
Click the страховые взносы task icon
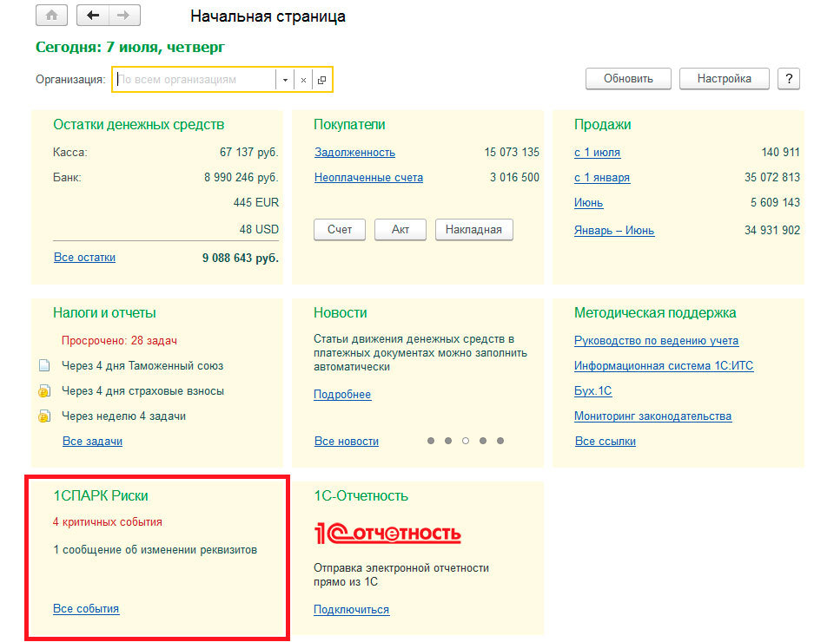tap(44, 391)
